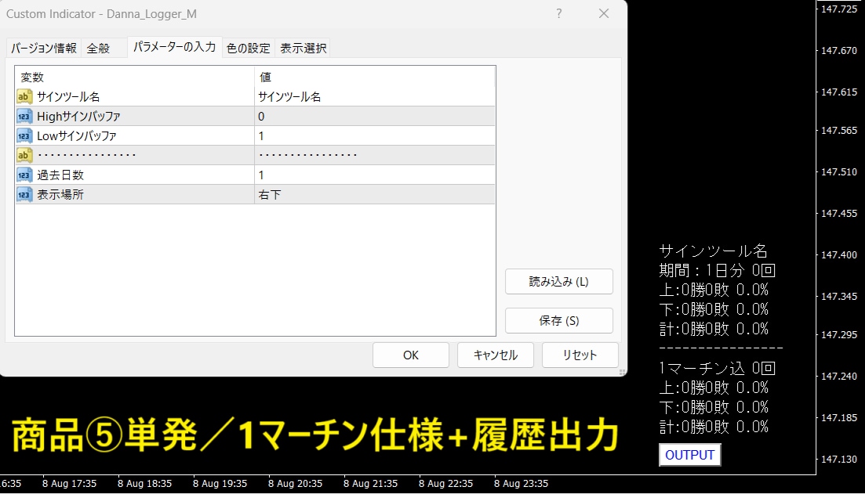Click the dotted value cell in separator row
The width and height of the screenshot is (865, 494).
375,155
